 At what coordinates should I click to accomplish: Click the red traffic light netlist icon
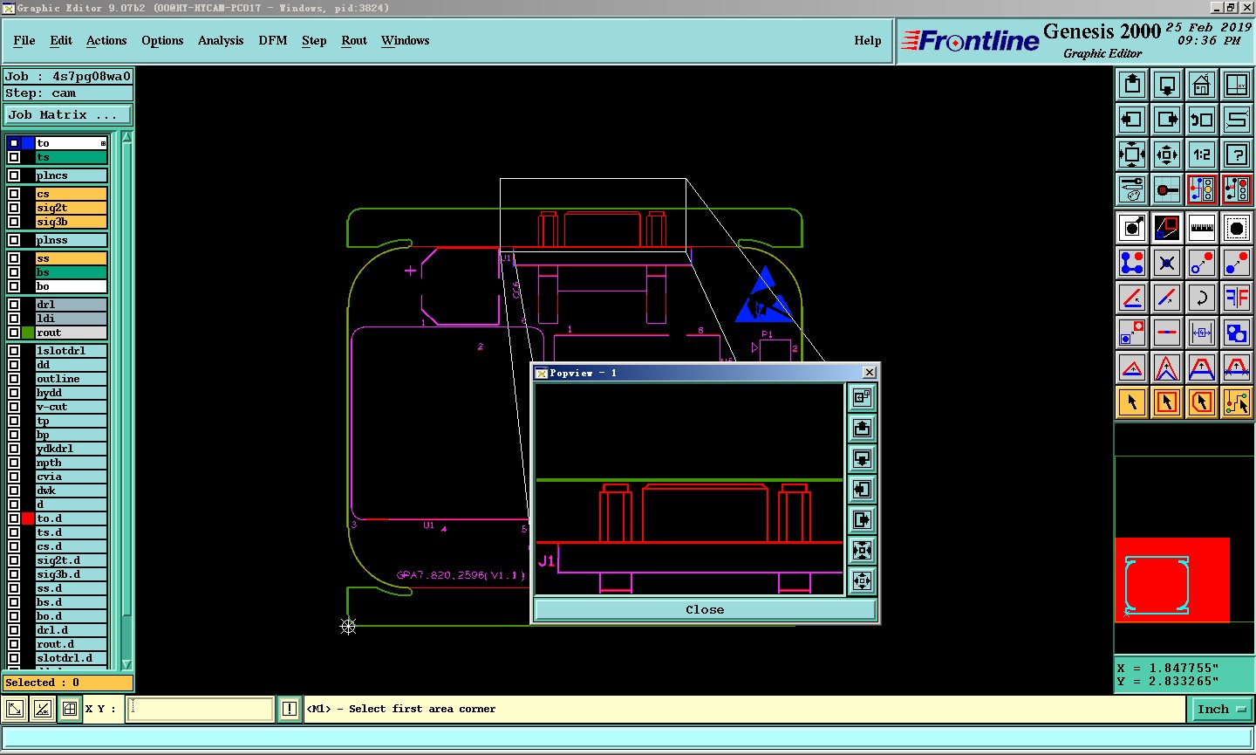click(1237, 189)
